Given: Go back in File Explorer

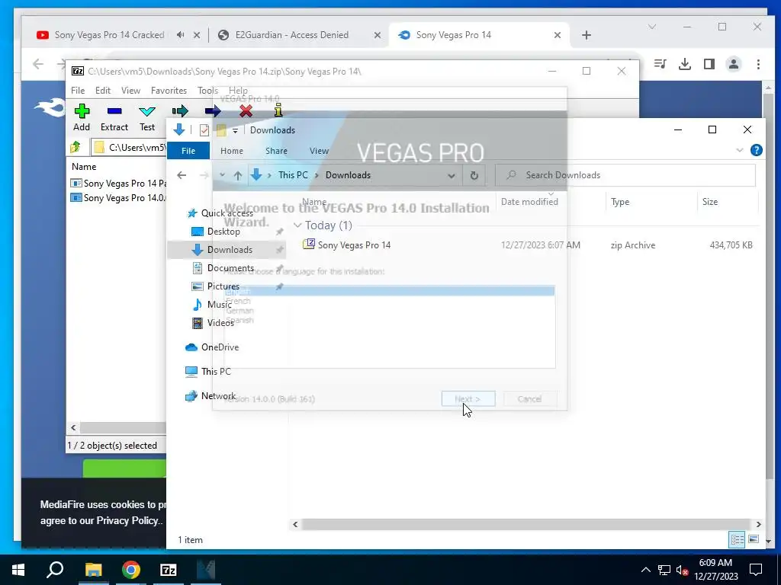Looking at the screenshot, I should coord(182,175).
